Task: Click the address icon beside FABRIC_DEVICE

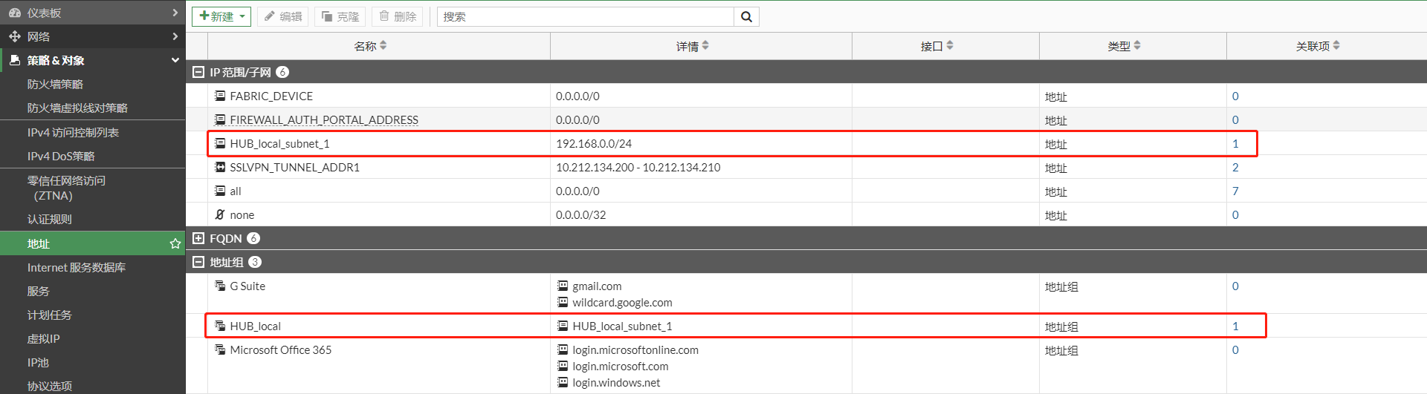Action: pos(220,96)
